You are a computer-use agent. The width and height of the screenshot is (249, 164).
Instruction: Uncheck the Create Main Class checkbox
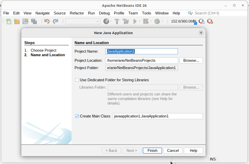pyautogui.click(x=77, y=116)
